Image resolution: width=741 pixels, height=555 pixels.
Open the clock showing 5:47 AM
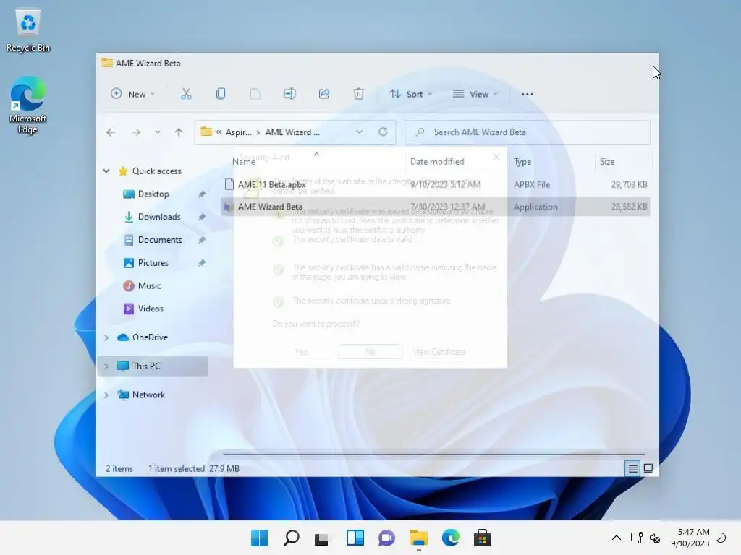[x=690, y=538]
